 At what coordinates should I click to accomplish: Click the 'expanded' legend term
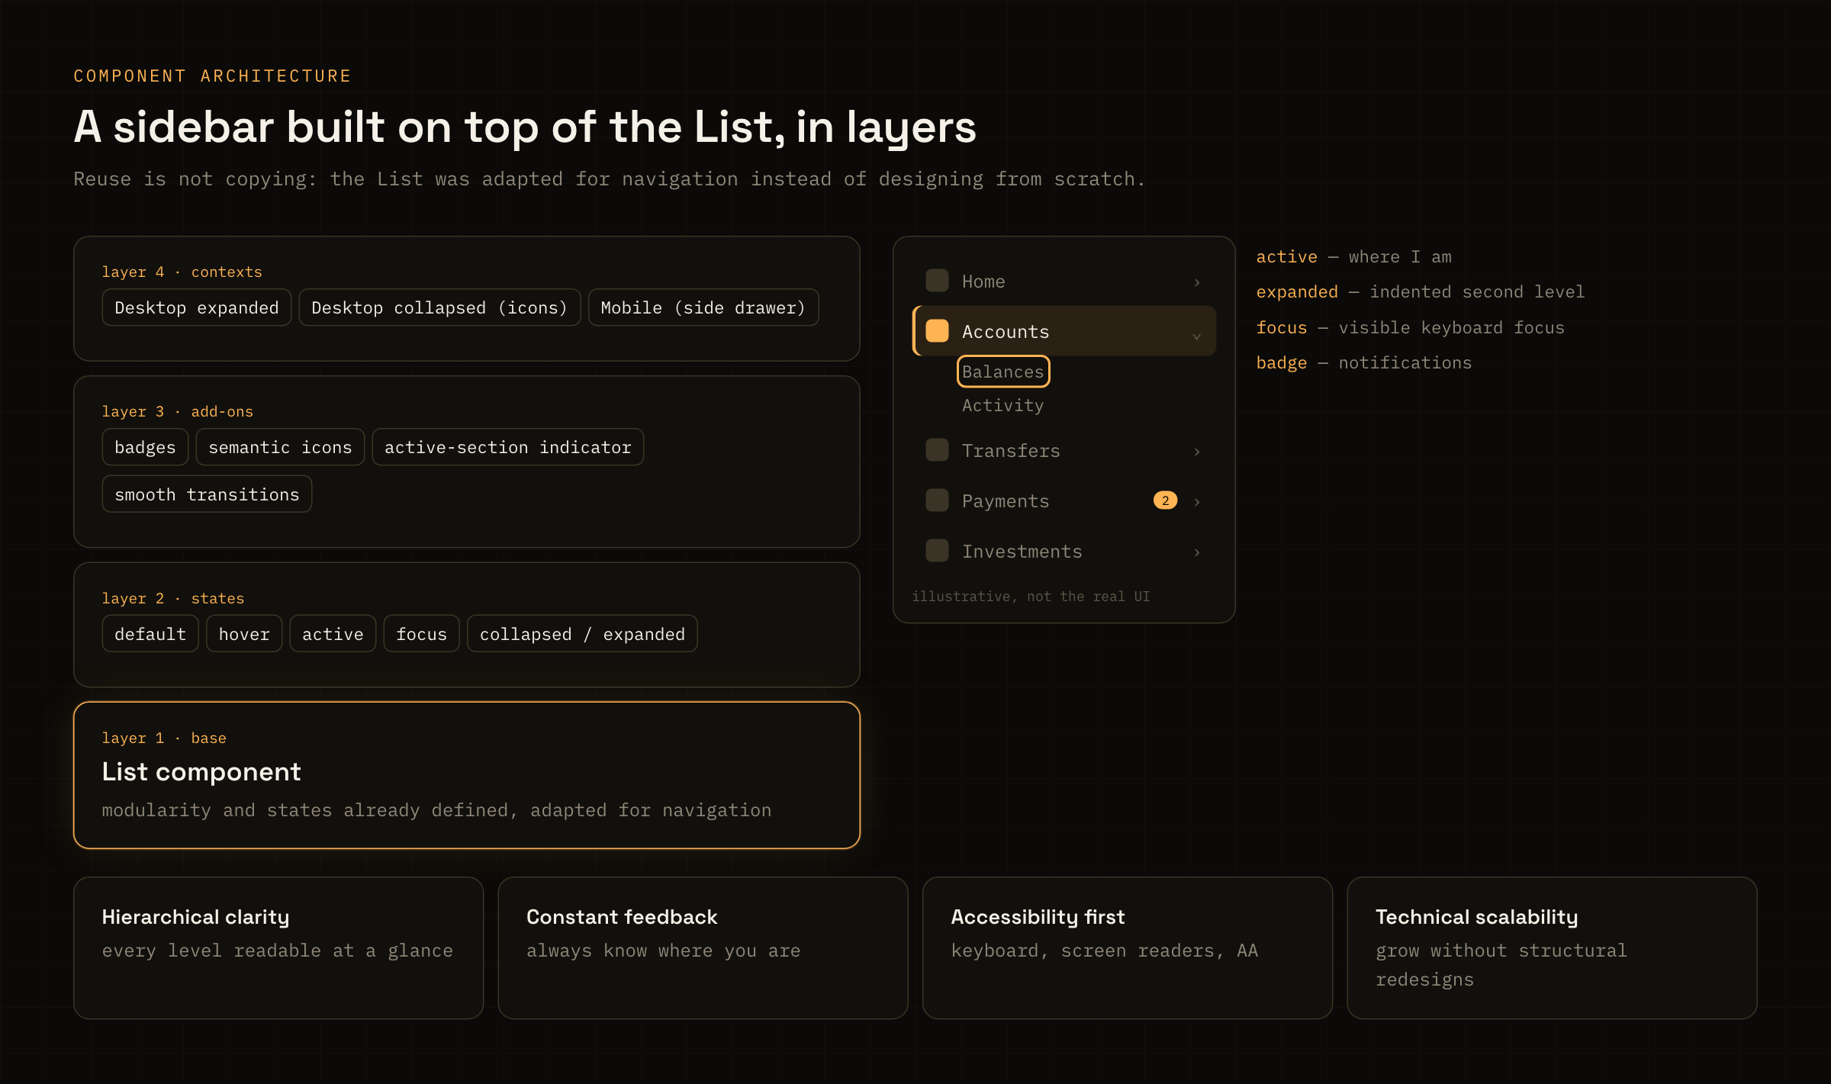1297,292
